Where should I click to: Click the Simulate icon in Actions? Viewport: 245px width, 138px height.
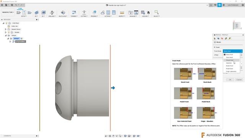(103, 13)
